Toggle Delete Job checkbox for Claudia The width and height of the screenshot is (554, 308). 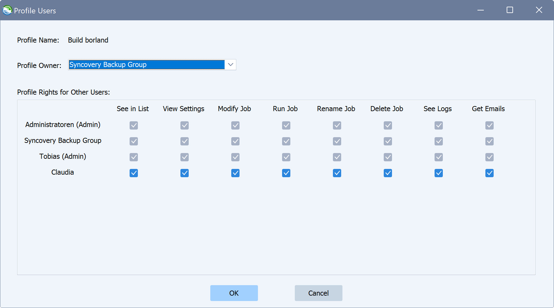click(x=388, y=173)
